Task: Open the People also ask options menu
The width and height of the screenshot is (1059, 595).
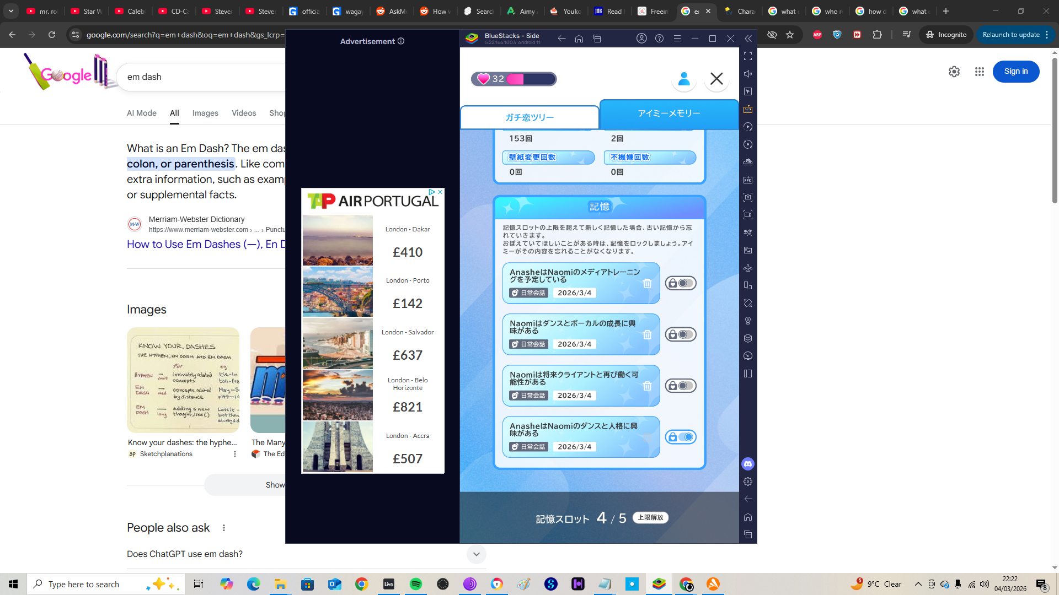Action: (x=224, y=528)
